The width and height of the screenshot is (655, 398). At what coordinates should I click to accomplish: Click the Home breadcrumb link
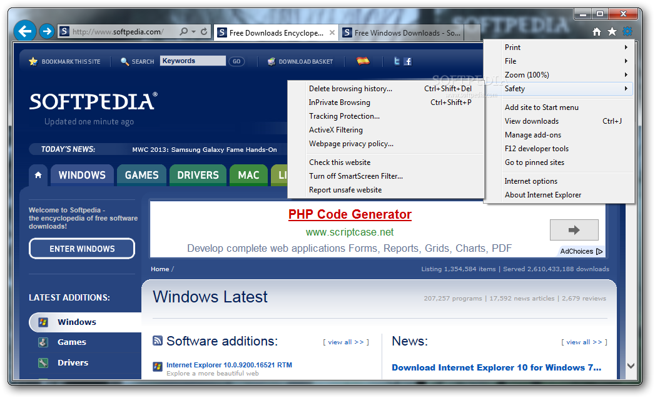[160, 269]
